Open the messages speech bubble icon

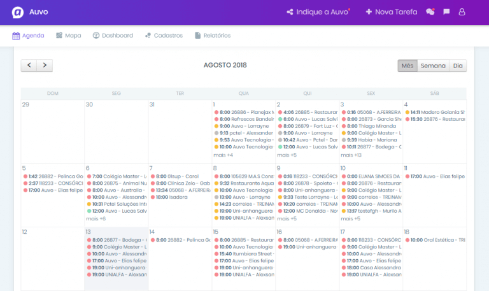(446, 12)
